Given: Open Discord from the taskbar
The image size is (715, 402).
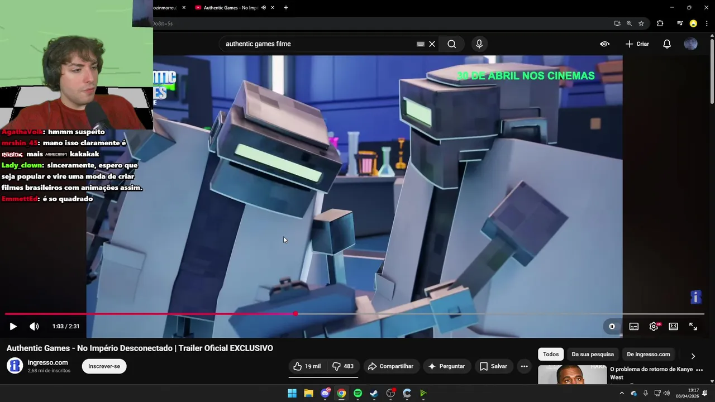Looking at the screenshot, I should [325, 394].
